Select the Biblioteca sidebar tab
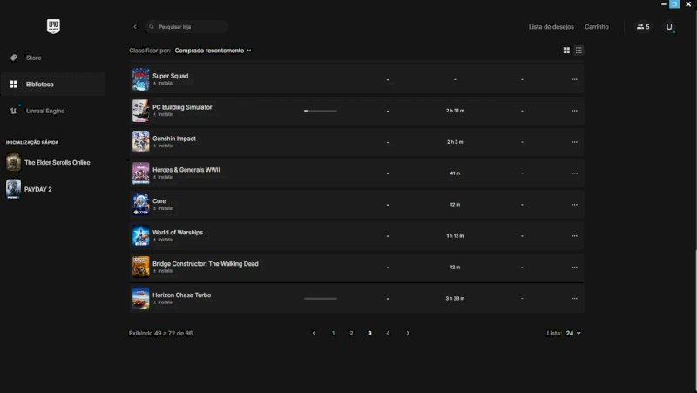The image size is (697, 393). pos(39,85)
